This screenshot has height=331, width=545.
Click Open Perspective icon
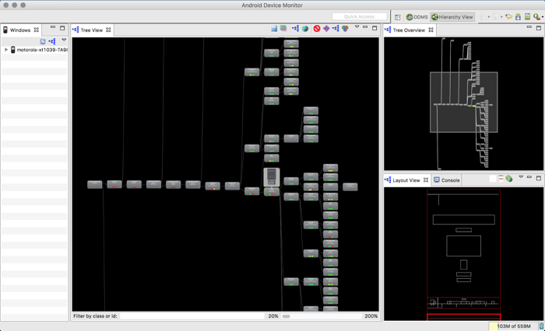pyautogui.click(x=398, y=16)
